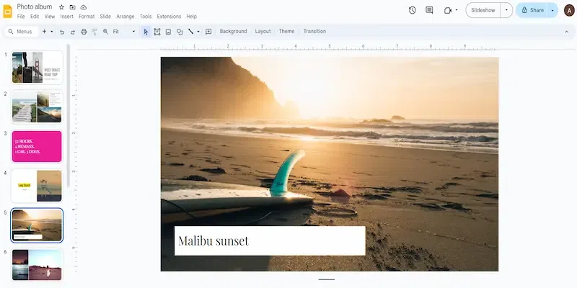This screenshot has width=577, height=288.
Task: Click the surfboard fin in slide image
Action: tap(286, 173)
